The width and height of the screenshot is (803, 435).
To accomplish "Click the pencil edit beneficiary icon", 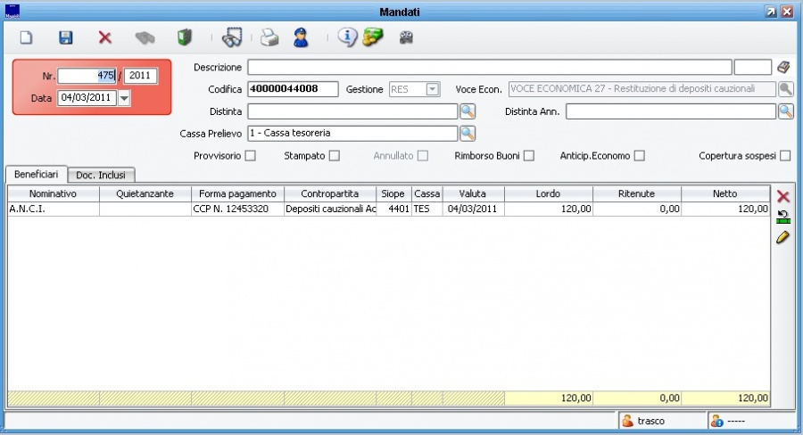I will 783,237.
